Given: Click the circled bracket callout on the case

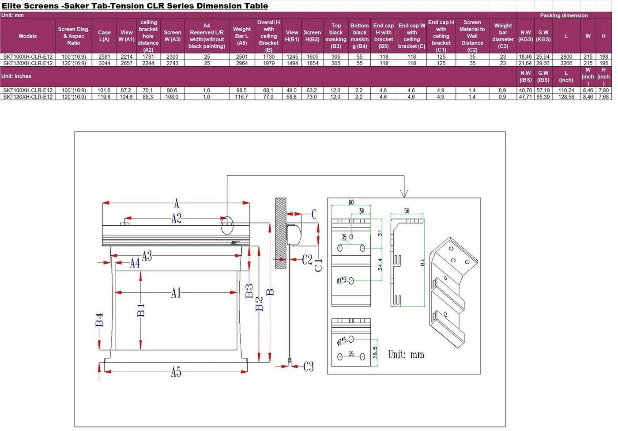Looking at the screenshot, I should [227, 224].
